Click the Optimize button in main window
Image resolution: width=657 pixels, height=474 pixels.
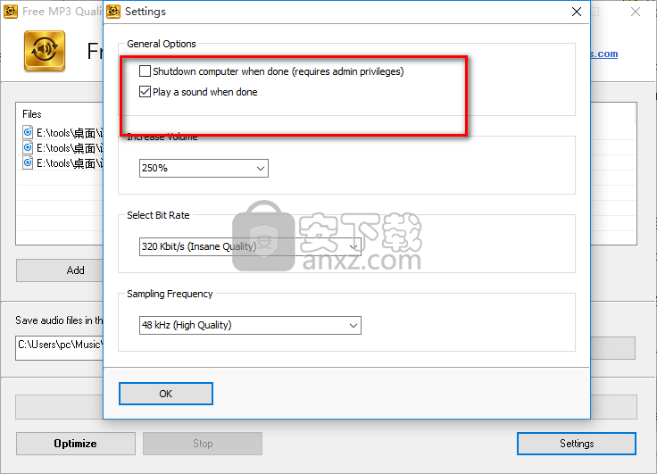75,444
